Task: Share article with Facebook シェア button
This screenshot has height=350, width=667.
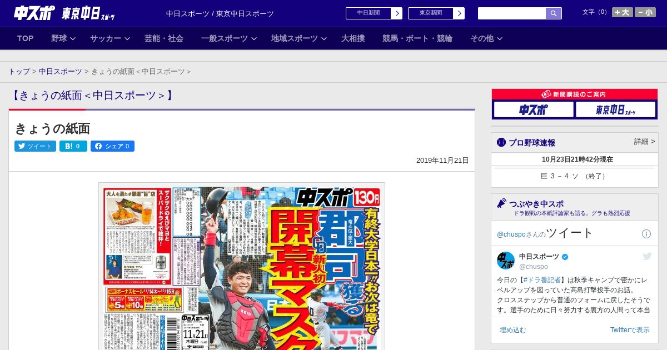Action: 112,146
